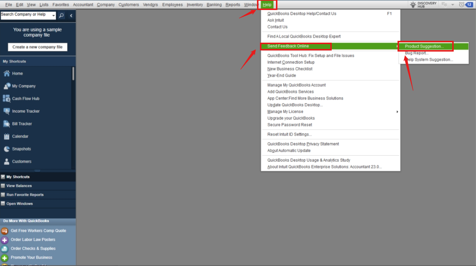The image size is (476, 266).
Task: Switch to the View Balances panel
Action: pos(38,186)
